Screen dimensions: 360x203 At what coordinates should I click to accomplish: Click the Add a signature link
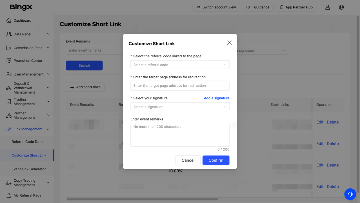[x=217, y=98]
